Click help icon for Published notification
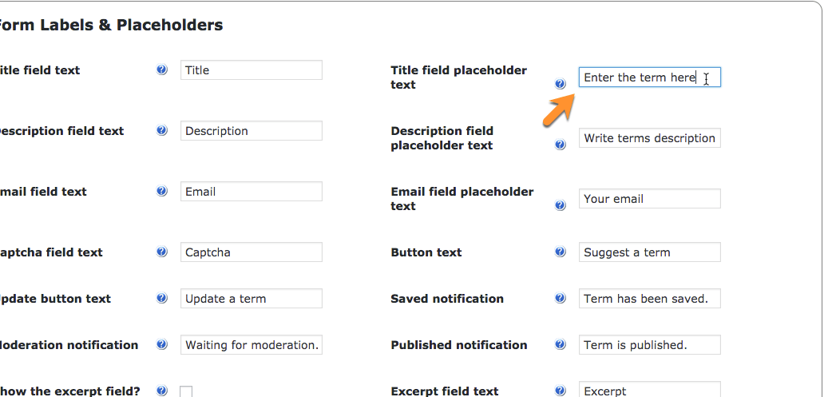 tap(561, 345)
